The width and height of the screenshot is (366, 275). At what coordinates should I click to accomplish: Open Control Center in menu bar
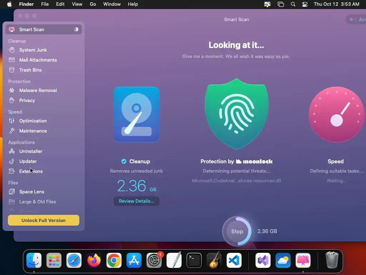click(305, 4)
